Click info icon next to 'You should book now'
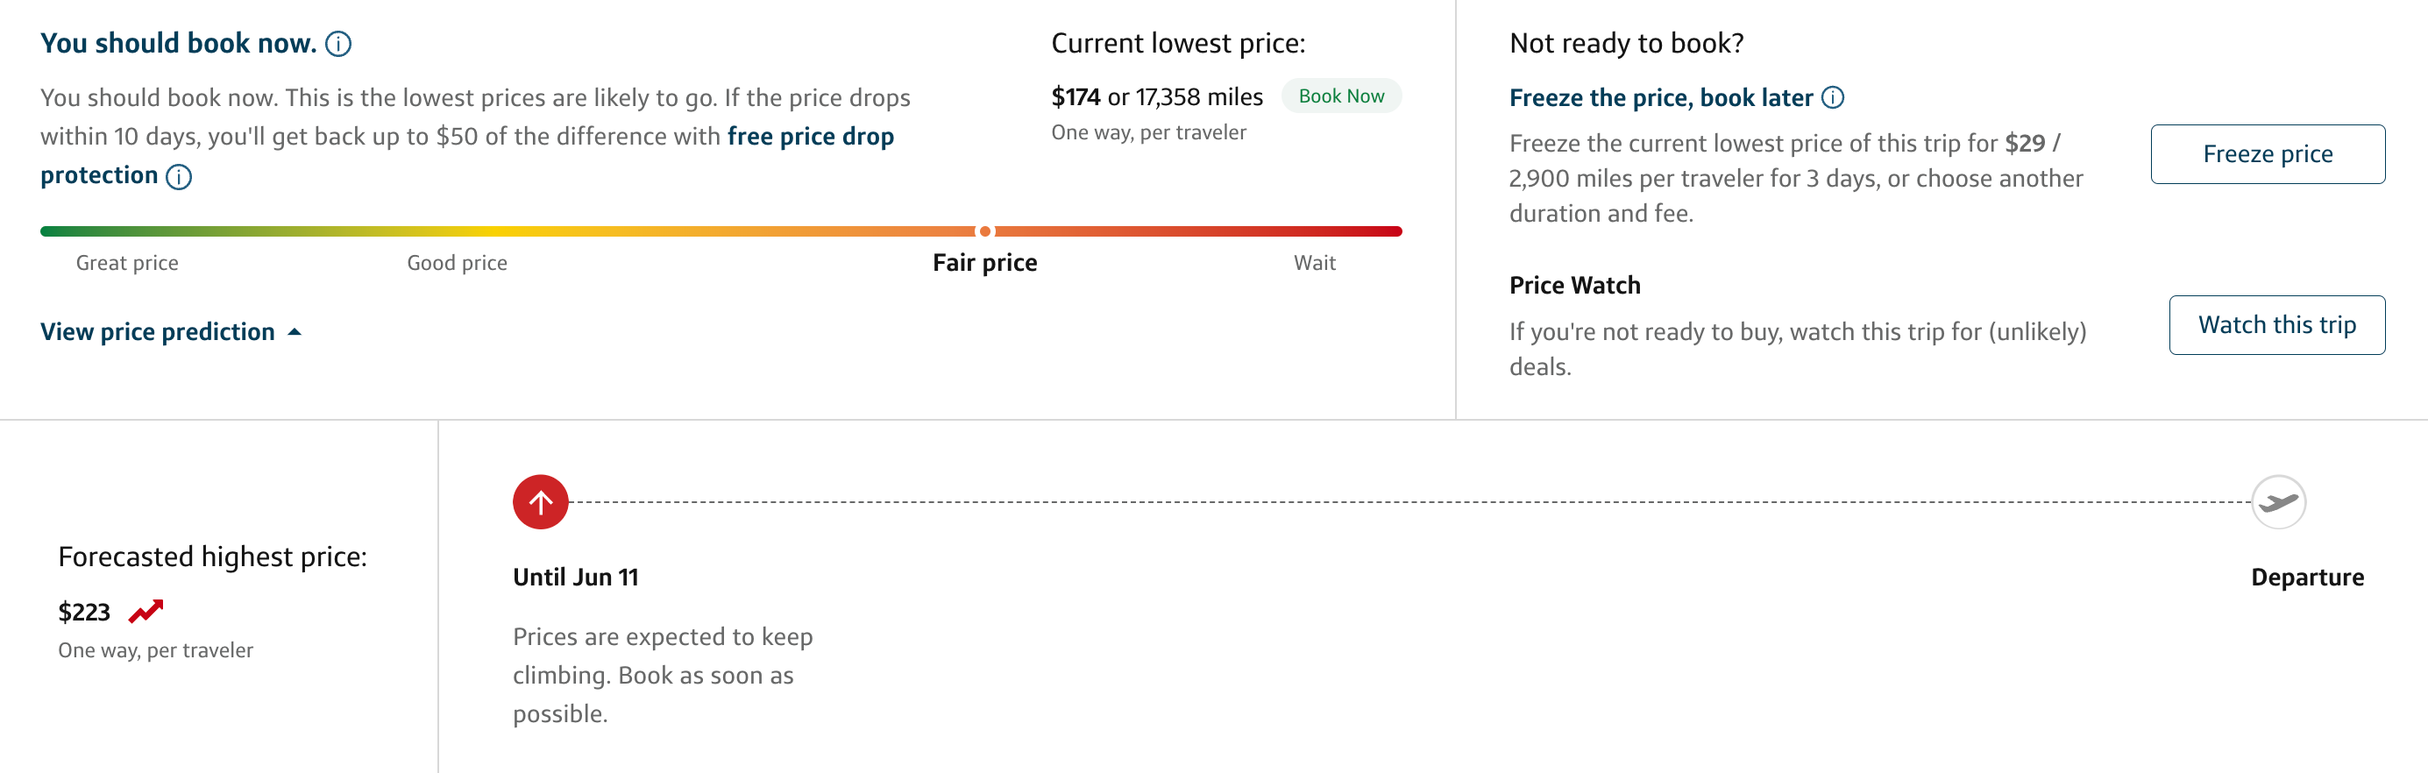2428x773 pixels. [x=338, y=45]
